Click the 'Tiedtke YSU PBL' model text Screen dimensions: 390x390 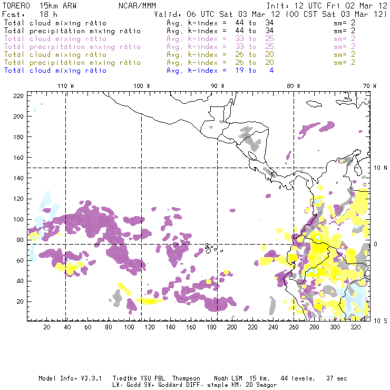(139, 378)
